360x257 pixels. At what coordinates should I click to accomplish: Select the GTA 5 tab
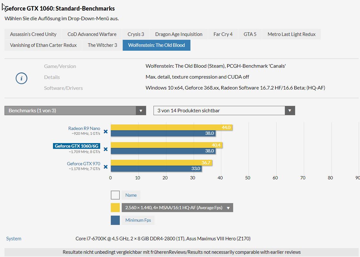(250, 34)
